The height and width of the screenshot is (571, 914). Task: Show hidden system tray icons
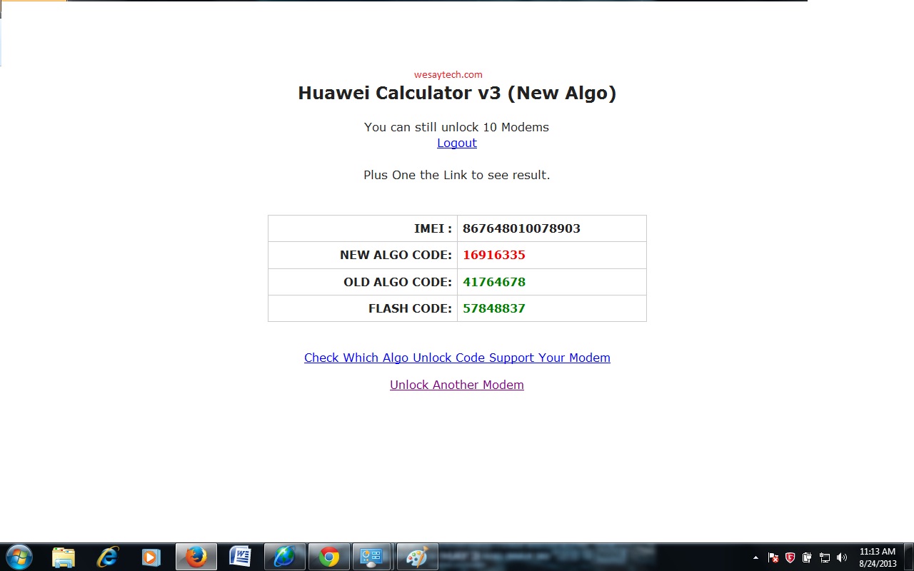pyautogui.click(x=756, y=557)
